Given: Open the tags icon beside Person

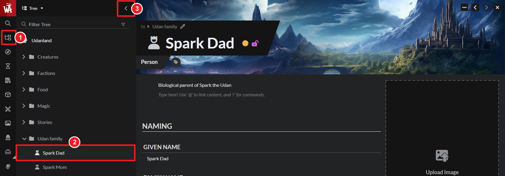Looking at the screenshot, I should pos(176,62).
